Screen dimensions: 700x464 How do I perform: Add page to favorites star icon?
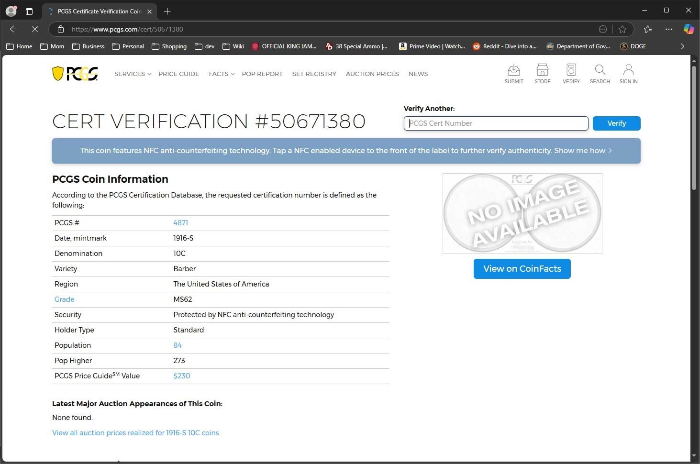(x=622, y=29)
